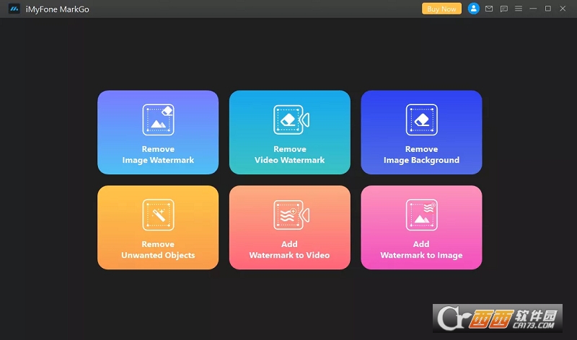Open the "Remove Unwanted Objects" text label
577x340 pixels.
[x=158, y=250]
